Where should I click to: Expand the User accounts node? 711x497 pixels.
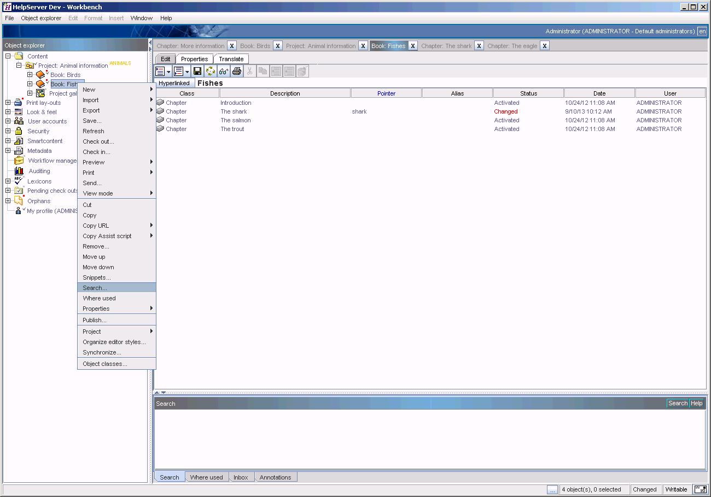tap(8, 121)
